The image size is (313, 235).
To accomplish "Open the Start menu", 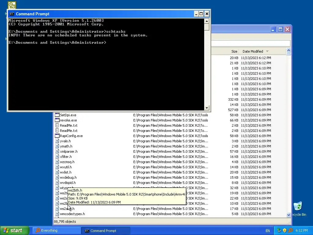I will pyautogui.click(x=14, y=230).
